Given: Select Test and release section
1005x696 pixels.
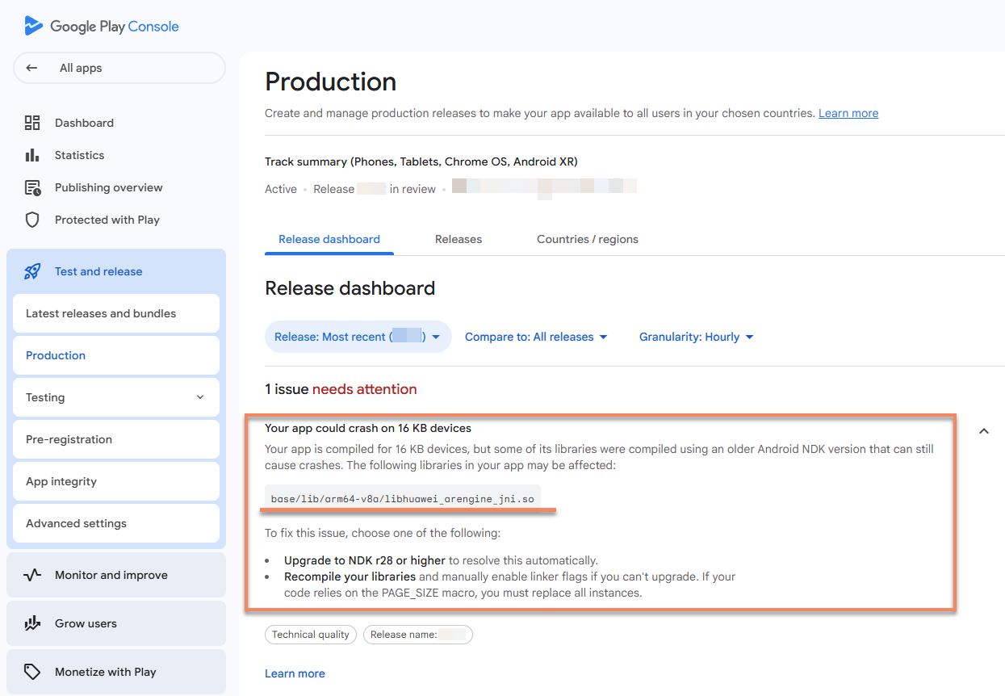Looking at the screenshot, I should [x=116, y=271].
